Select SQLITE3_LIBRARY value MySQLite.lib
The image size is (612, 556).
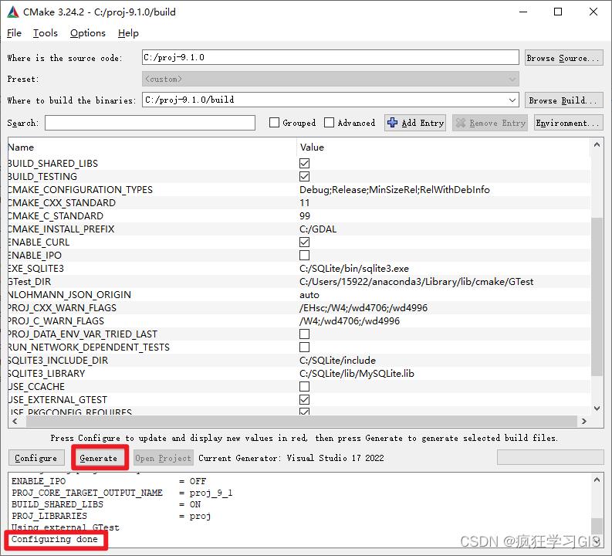(357, 374)
